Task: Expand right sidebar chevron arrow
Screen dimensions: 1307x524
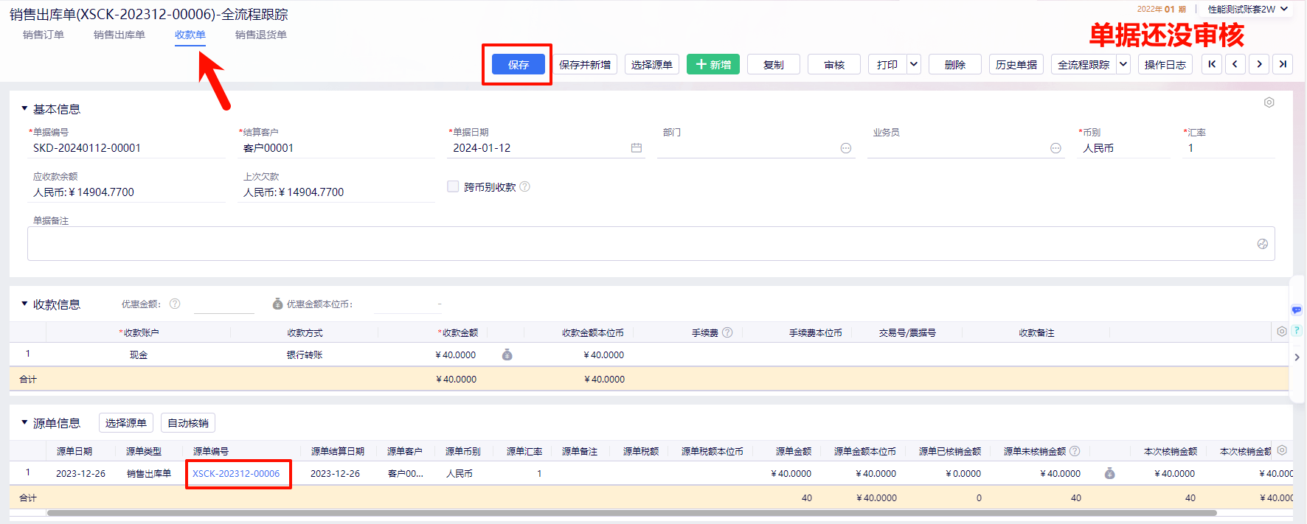Action: tap(1297, 357)
